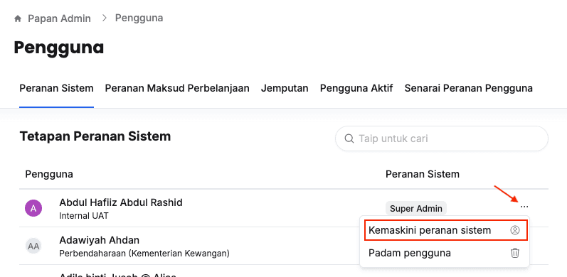Screen dimensions: 567x277
Task: Click the trash icon beside Padam pengguna
Action: pos(514,253)
